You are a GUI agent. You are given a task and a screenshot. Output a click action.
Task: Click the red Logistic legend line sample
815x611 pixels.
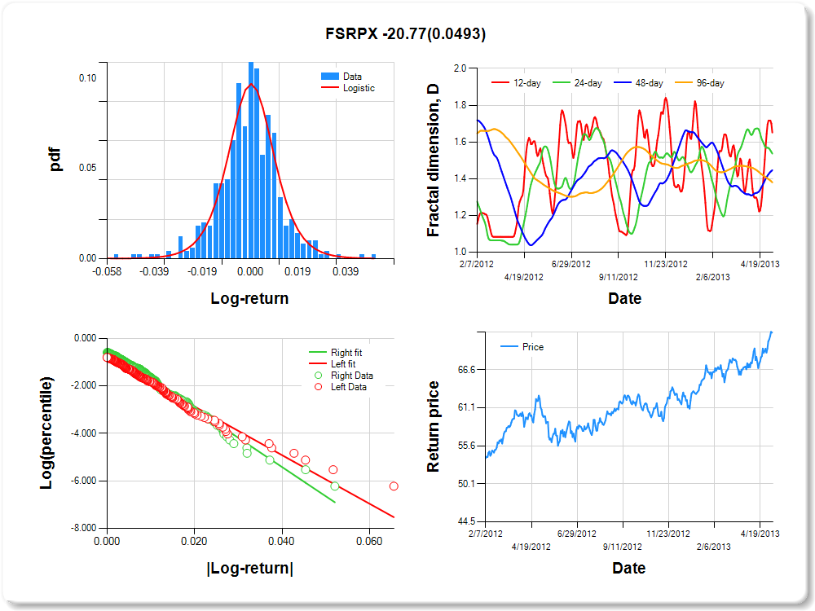[x=329, y=88]
